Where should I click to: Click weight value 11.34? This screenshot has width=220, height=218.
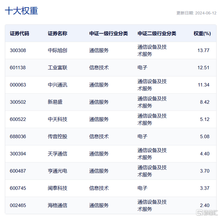click(203, 85)
